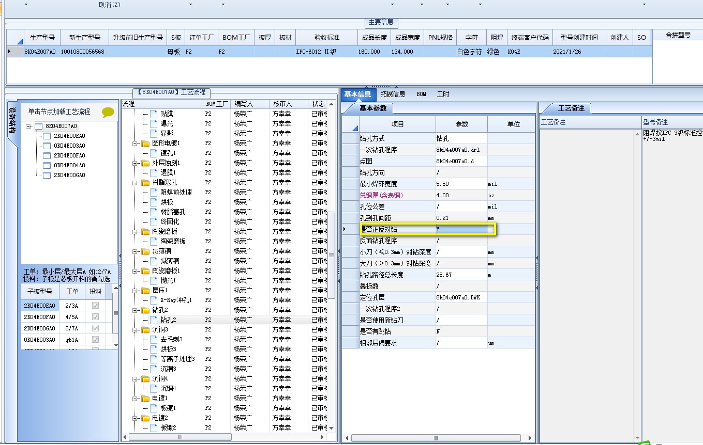The height and width of the screenshot is (445, 703).
Task: Click the yellow speech bubble icon
Action: click(108, 112)
